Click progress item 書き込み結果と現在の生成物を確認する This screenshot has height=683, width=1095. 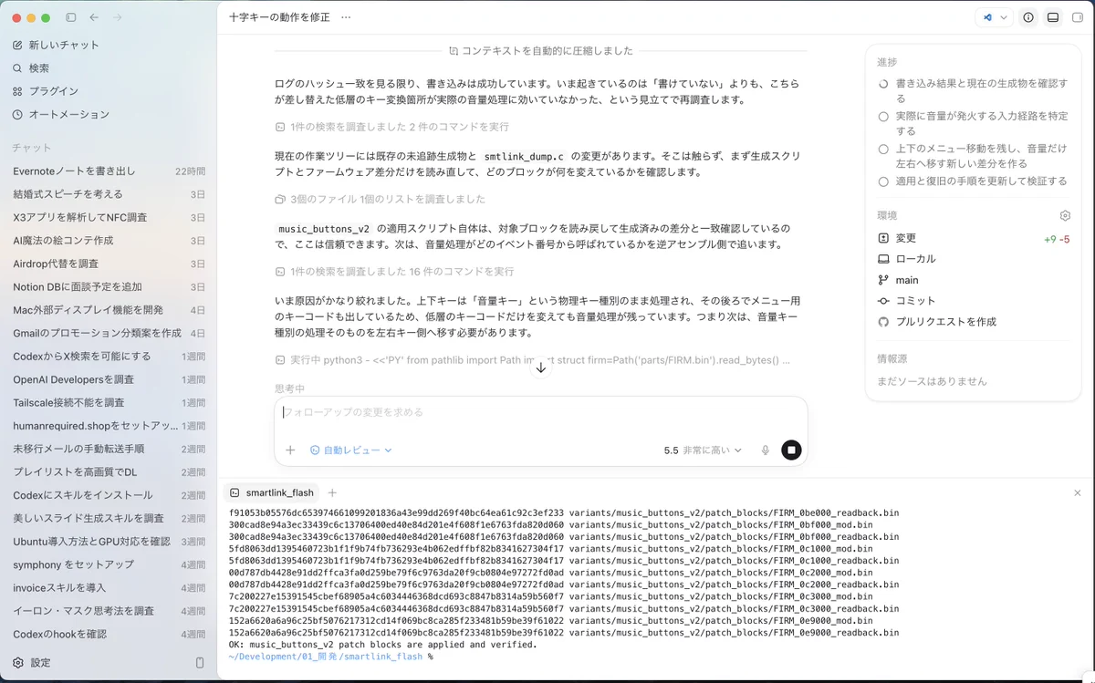[973, 90]
